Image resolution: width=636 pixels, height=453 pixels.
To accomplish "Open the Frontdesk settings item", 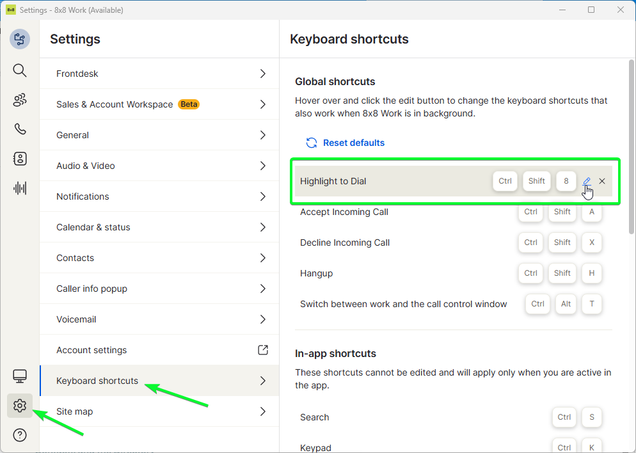I will pos(159,74).
